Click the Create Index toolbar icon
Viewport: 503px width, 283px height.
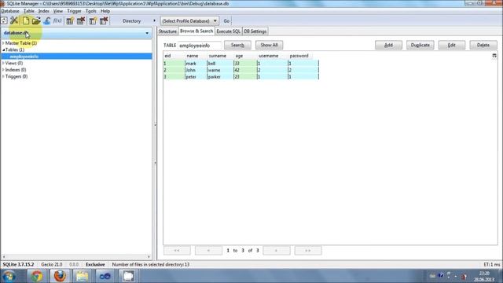point(93,21)
